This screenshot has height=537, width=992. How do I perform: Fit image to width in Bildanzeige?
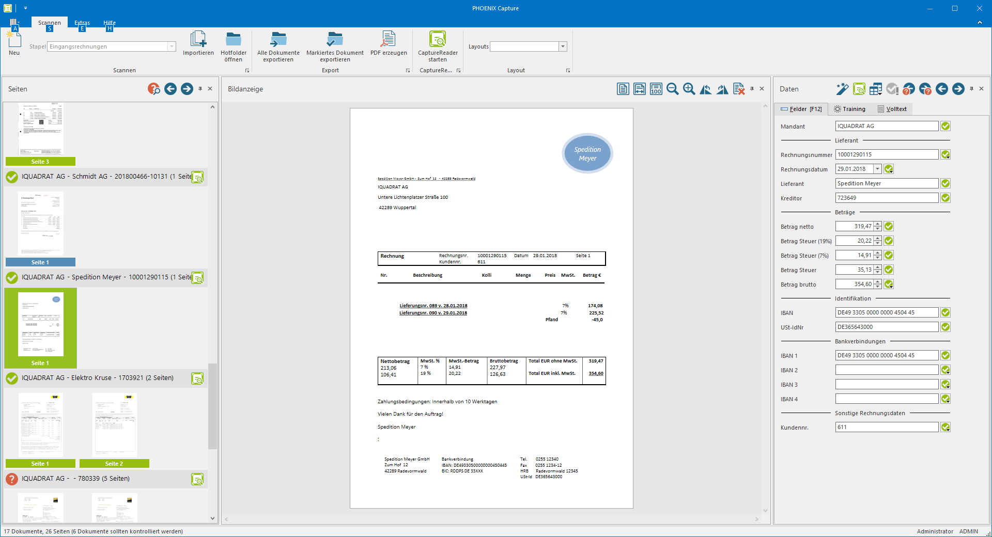640,89
